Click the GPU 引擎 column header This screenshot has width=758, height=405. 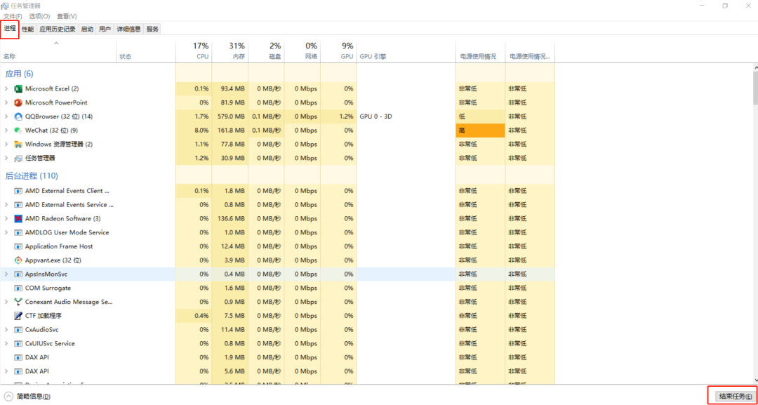[406, 51]
